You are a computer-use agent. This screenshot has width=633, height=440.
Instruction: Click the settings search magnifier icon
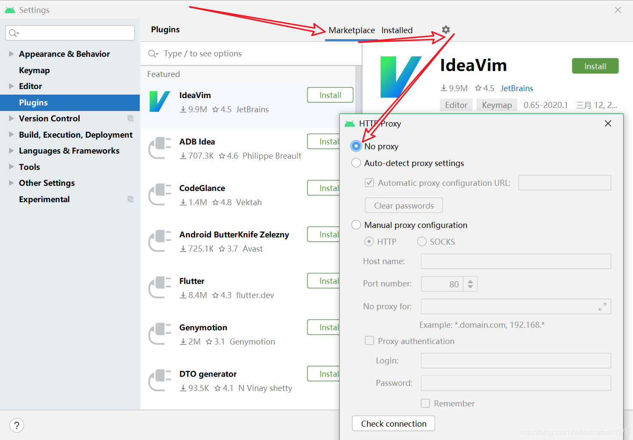[14, 33]
